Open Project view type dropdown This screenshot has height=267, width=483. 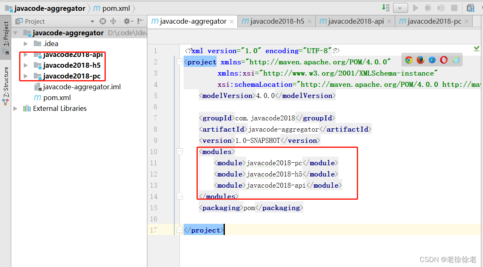pos(92,22)
